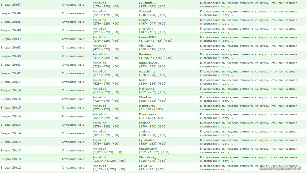Viewport: 307px width, 173px height.
Task: Select the message text in the 20:12 row
Action: pos(248,168)
